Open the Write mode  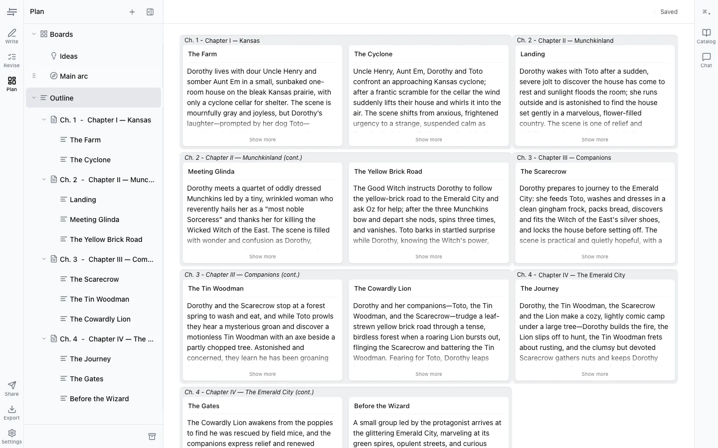[x=11, y=36]
